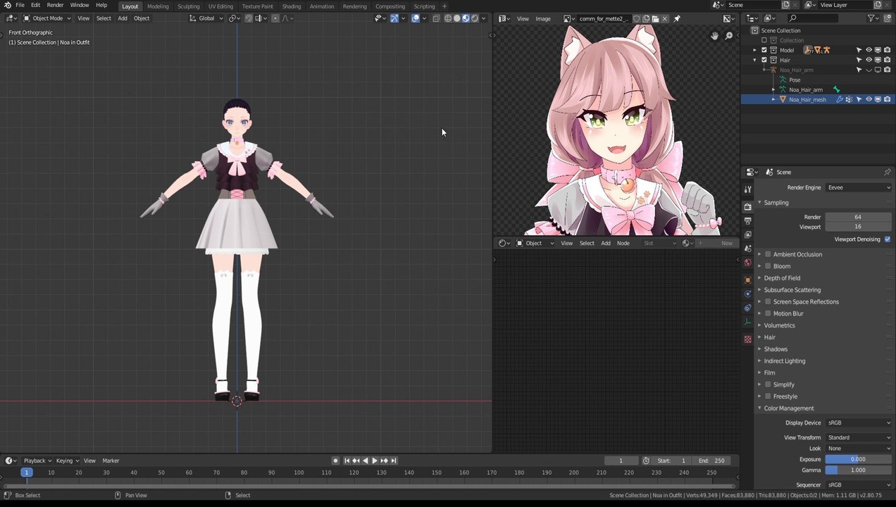The image size is (896, 507).
Task: Open the Render menu
Action: tap(55, 6)
